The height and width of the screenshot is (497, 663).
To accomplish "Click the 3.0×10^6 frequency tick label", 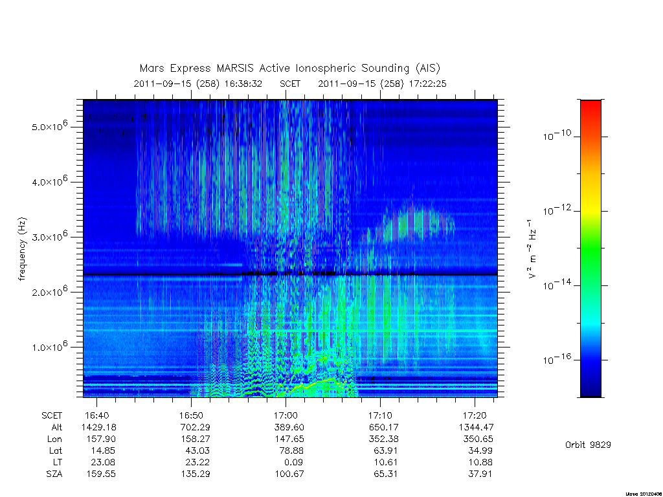I will pos(49,236).
